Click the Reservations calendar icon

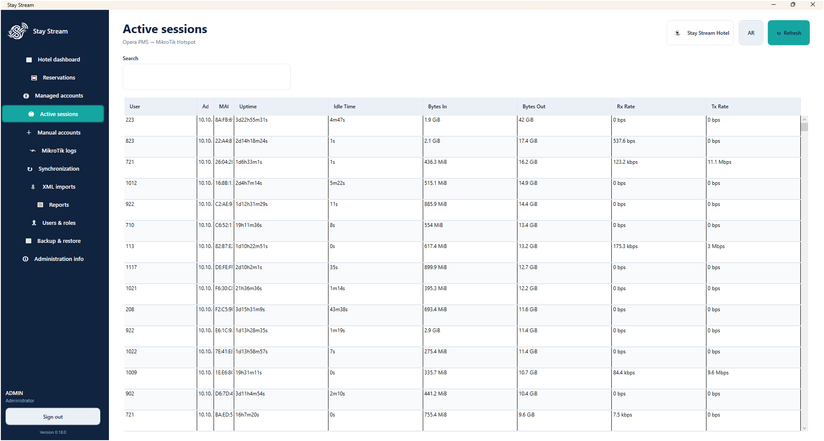(34, 78)
